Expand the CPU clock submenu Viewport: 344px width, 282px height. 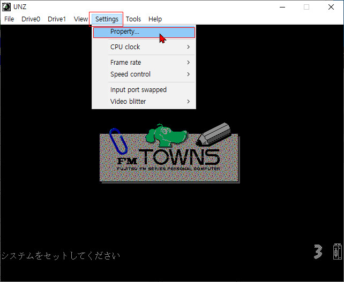click(x=144, y=47)
